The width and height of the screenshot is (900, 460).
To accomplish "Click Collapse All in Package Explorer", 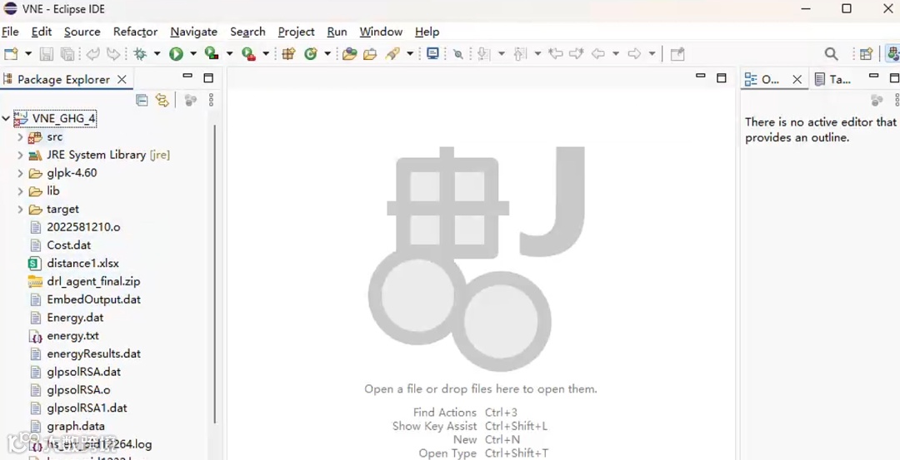I will (x=142, y=101).
